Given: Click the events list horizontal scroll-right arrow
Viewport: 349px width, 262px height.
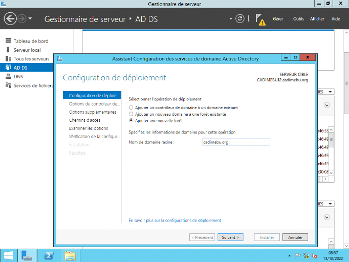Looking at the screenshot, I should [x=325, y=179].
